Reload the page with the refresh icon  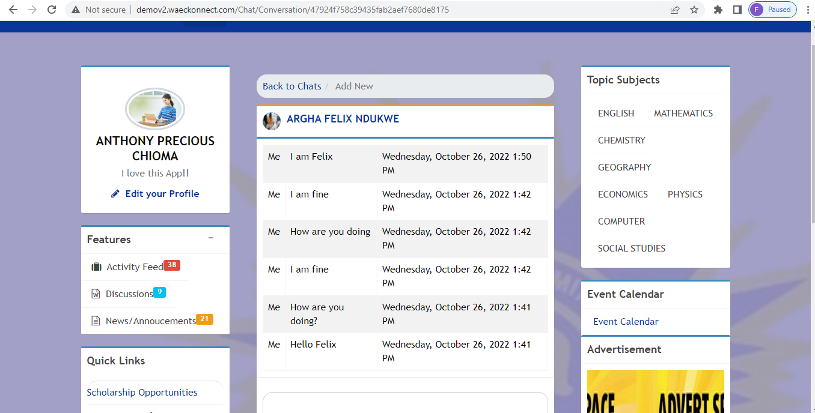(52, 10)
